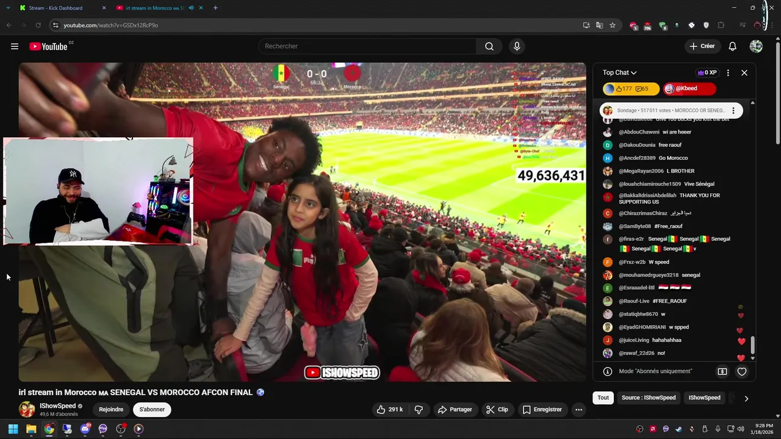Viewport: 781px width, 439px height.
Task: Create a Clip with the scissors button
Action: click(x=497, y=410)
